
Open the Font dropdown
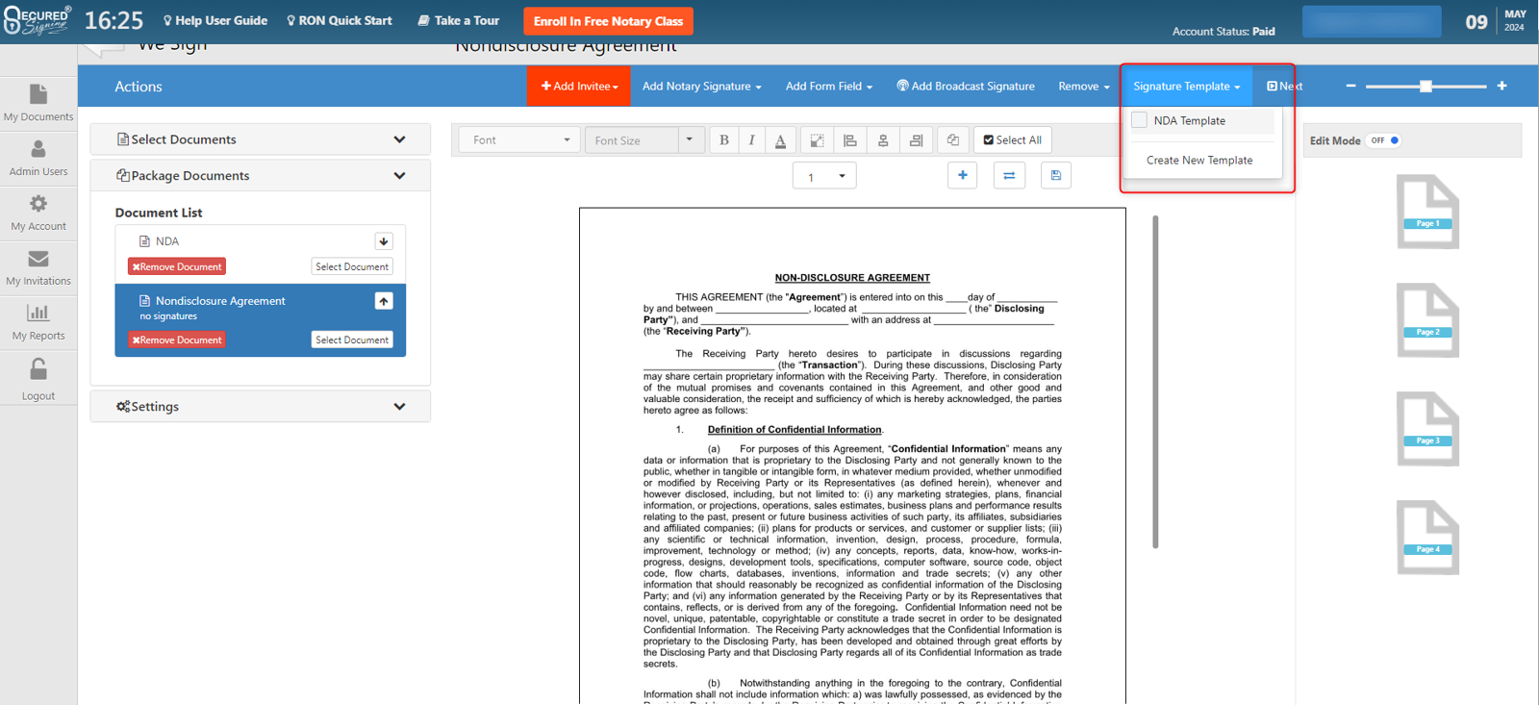point(519,140)
